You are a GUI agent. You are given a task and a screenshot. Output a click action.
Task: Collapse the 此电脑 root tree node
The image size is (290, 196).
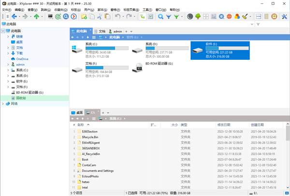click(x=3, y=31)
